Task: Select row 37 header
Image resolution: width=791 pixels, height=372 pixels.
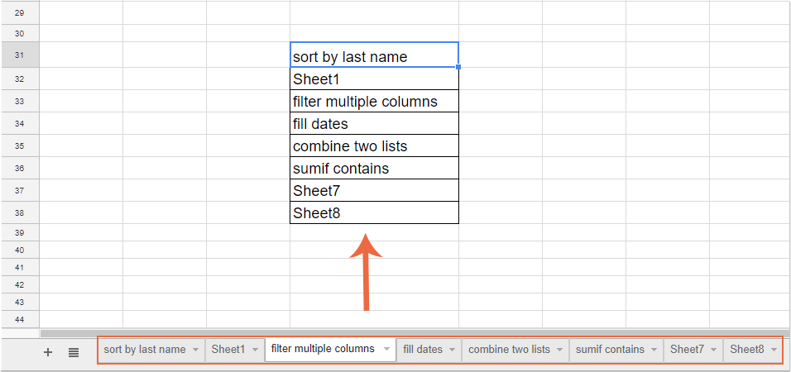Action: coord(20,190)
